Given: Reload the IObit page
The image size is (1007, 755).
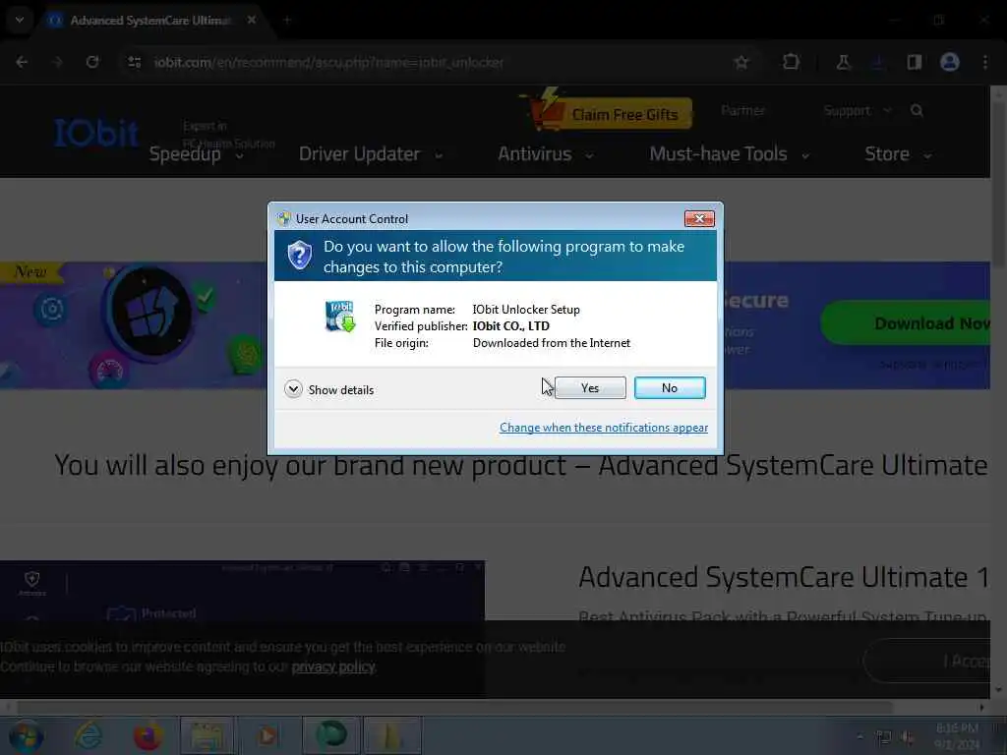Looking at the screenshot, I should coord(92,62).
